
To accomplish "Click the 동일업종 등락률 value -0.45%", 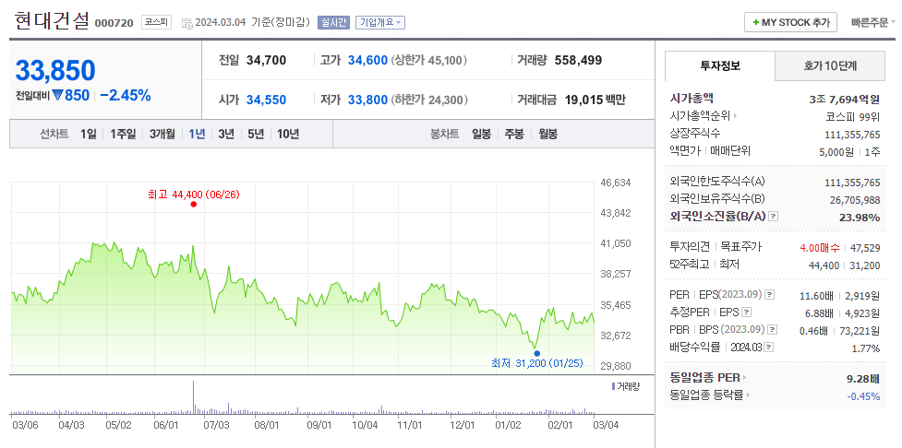I will (x=863, y=395).
